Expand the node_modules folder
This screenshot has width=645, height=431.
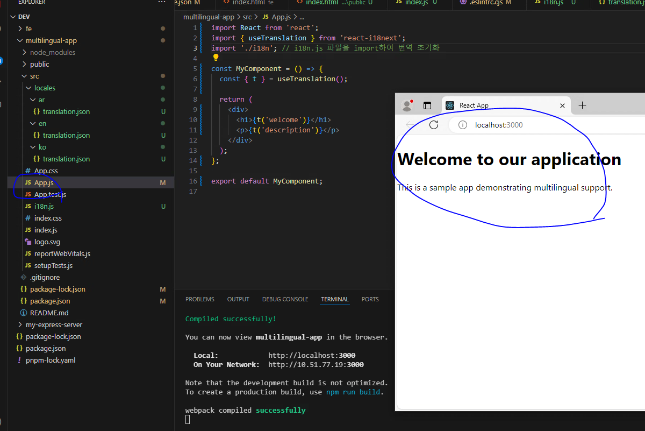(x=25, y=52)
